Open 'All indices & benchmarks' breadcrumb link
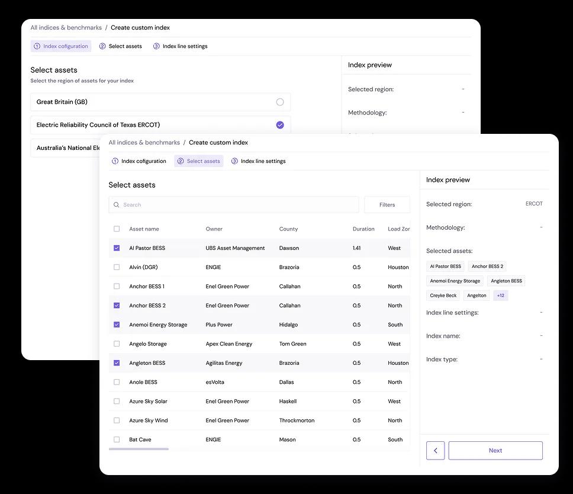Image resolution: width=573 pixels, height=494 pixels. tap(144, 142)
